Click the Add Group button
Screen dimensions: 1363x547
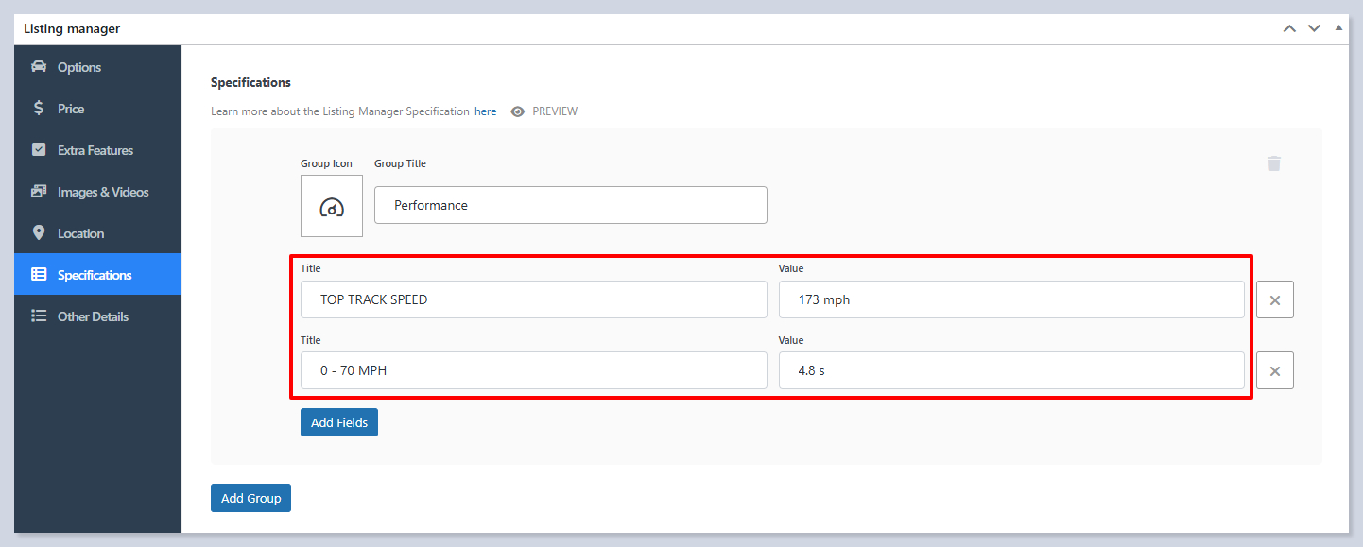[250, 498]
